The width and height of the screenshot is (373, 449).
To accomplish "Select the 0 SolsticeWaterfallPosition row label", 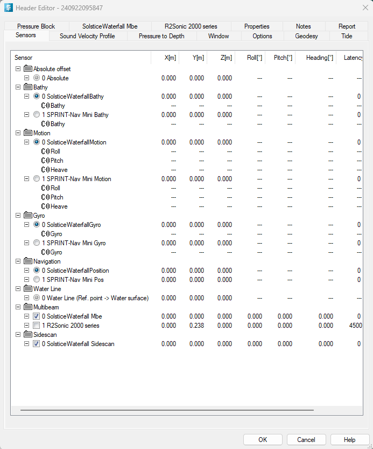I will pyautogui.click(x=75, y=271).
